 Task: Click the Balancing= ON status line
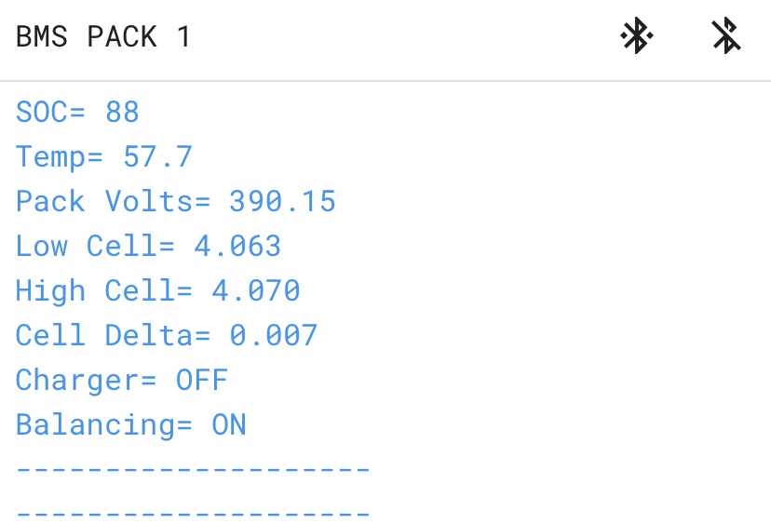130,424
